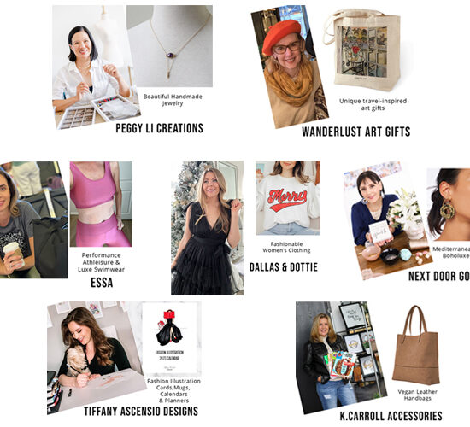Select the woman in orange beret photo
The image size is (470, 427).
[289, 67]
